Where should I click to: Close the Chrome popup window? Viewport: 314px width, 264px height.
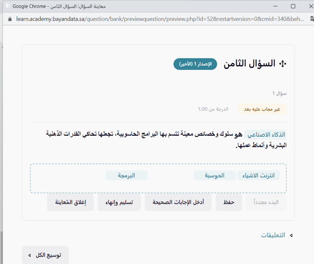(311, 6)
